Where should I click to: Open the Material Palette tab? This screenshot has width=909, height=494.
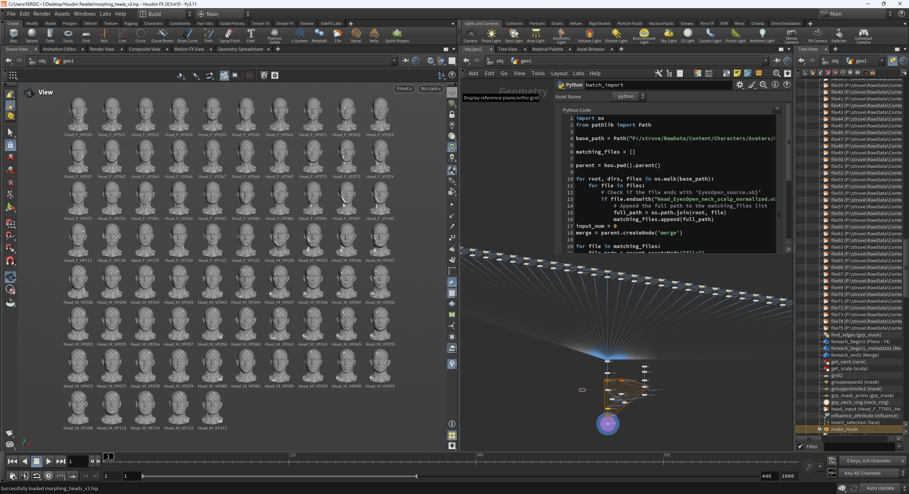tap(548, 49)
